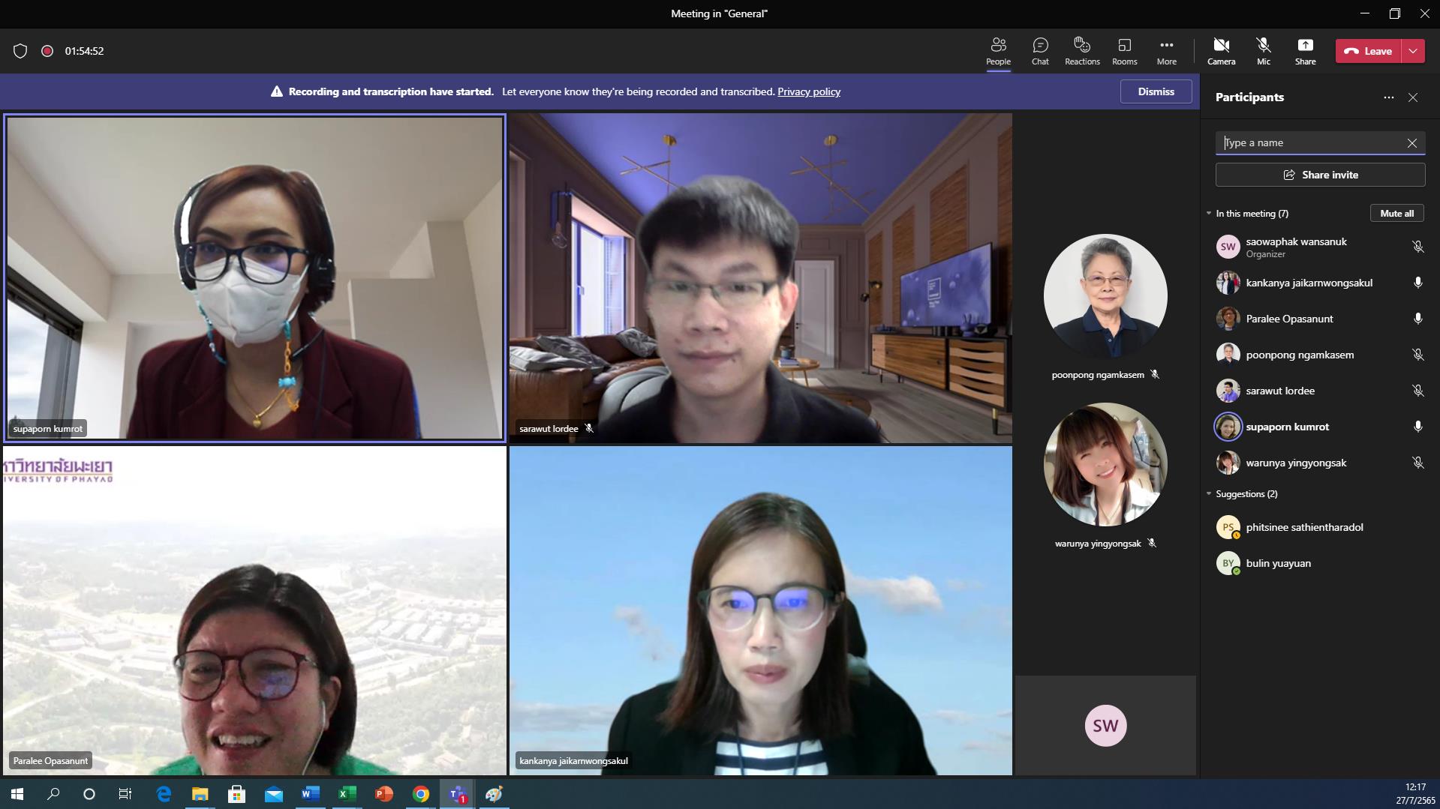The width and height of the screenshot is (1440, 809).
Task: Open Windows taskbar search
Action: tap(53, 794)
